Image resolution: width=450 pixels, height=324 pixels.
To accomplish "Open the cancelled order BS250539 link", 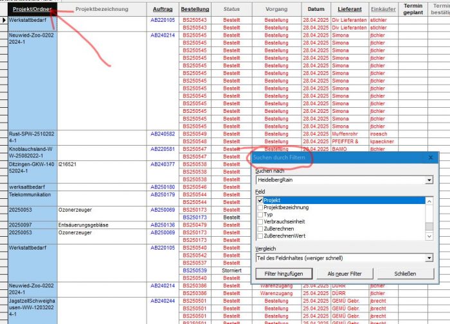I will click(195, 270).
